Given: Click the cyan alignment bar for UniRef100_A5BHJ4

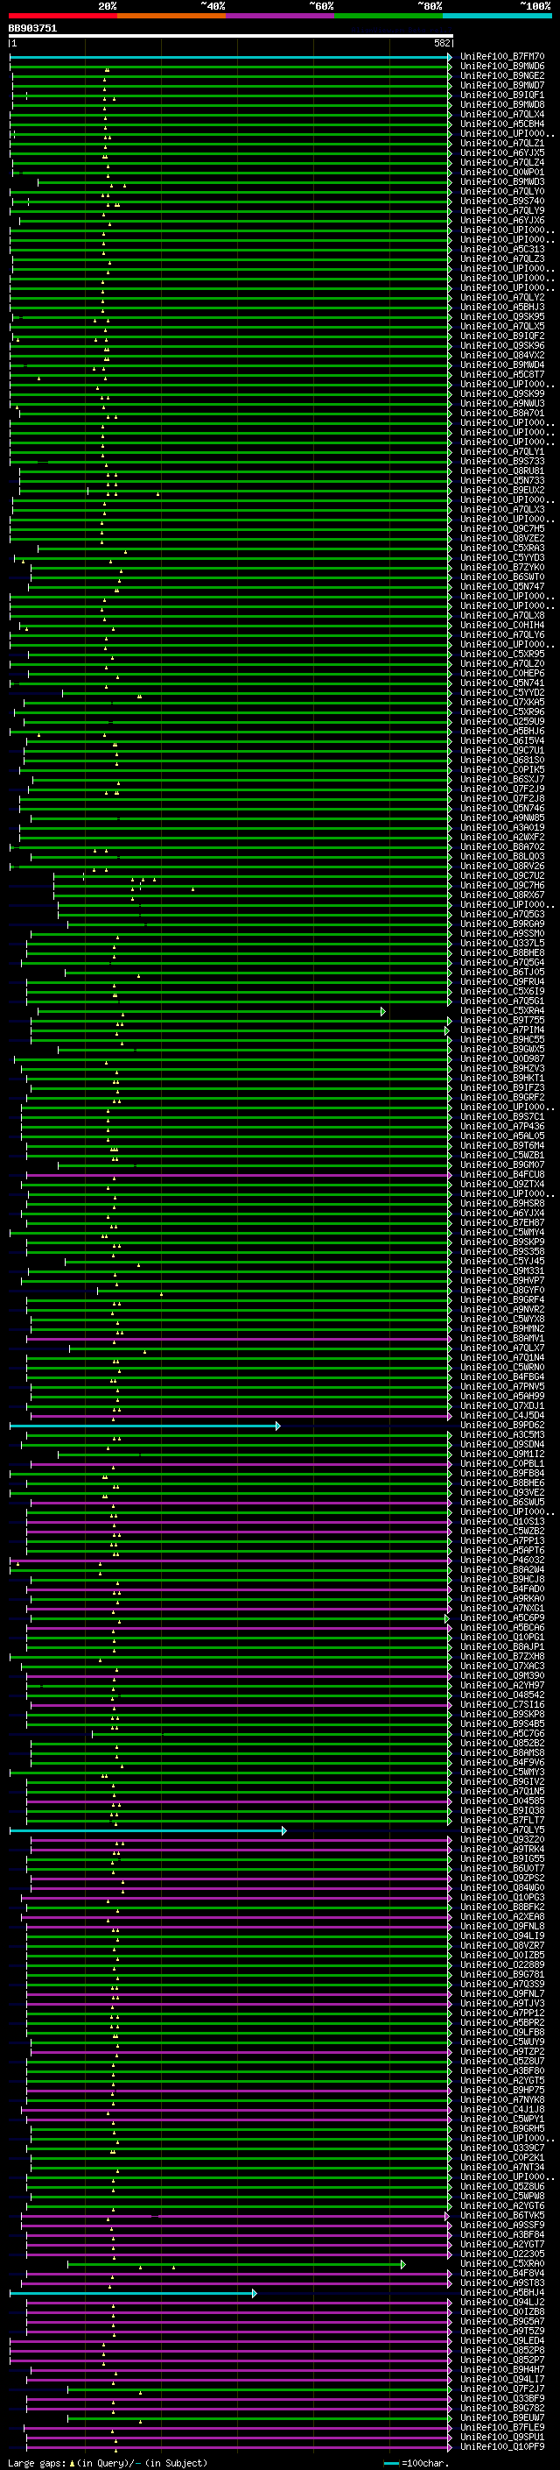Looking at the screenshot, I should [x=133, y=2294].
